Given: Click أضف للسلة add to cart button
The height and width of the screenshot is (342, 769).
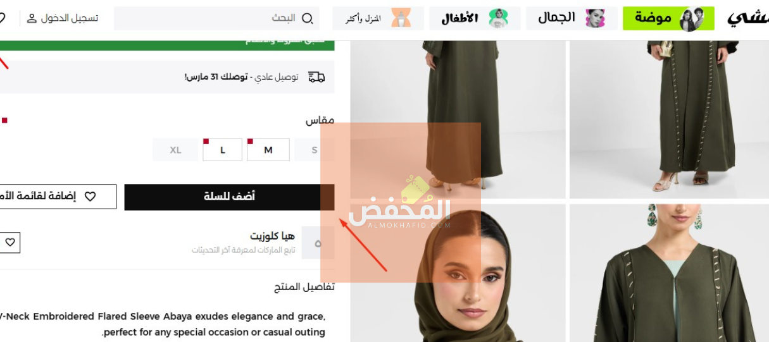Looking at the screenshot, I should (229, 197).
